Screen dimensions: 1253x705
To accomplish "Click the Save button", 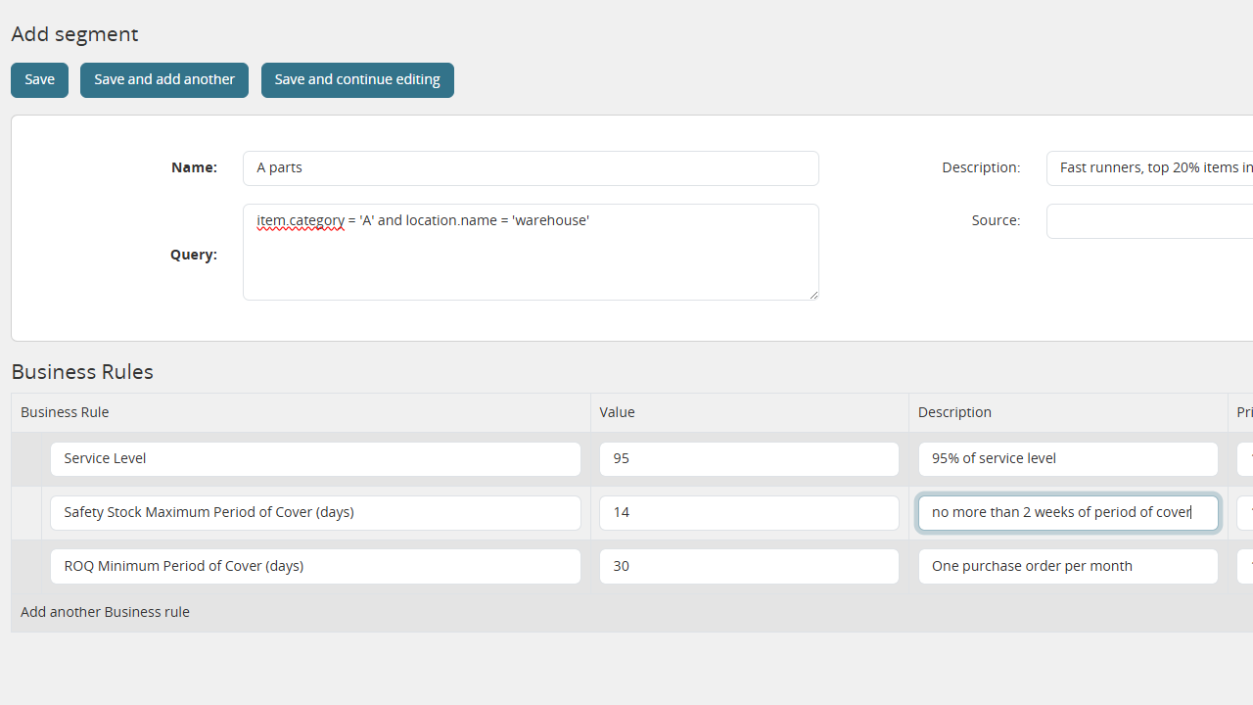I will (x=39, y=80).
